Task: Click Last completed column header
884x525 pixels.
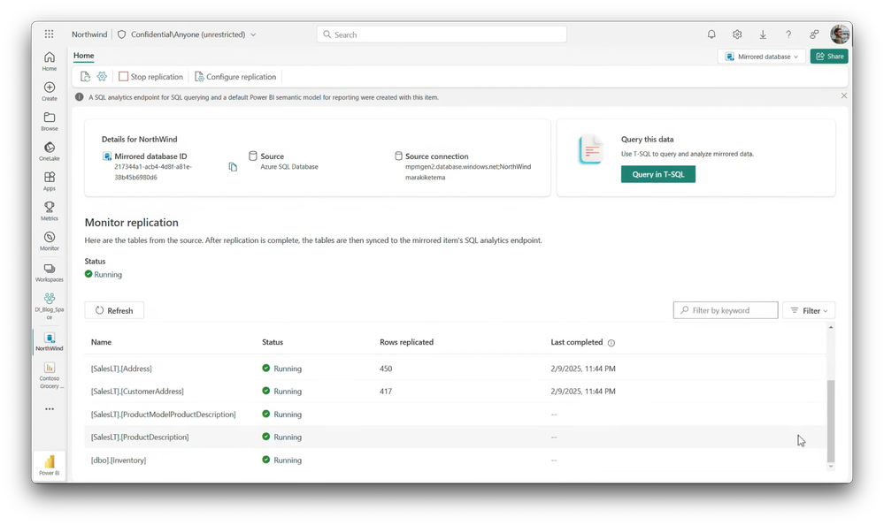Action: coord(577,342)
